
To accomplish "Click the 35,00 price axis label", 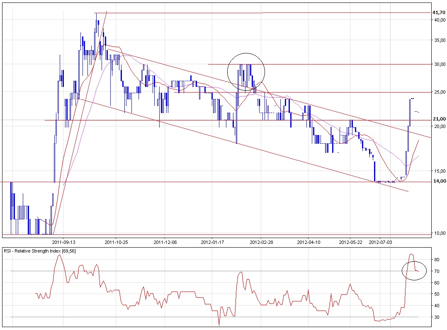I will [439, 40].
